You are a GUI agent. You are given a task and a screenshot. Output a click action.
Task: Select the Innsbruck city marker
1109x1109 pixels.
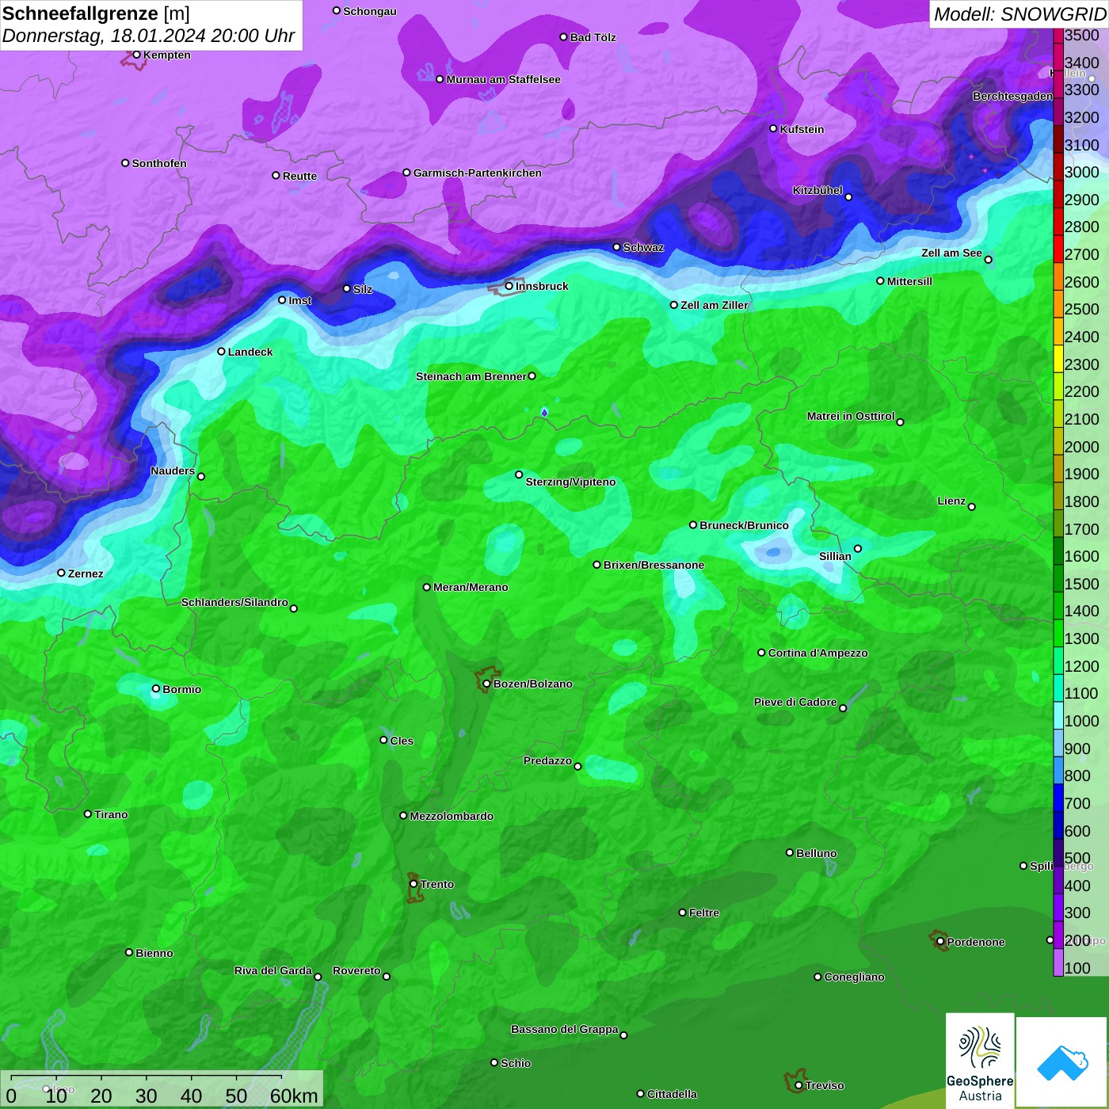point(509,286)
